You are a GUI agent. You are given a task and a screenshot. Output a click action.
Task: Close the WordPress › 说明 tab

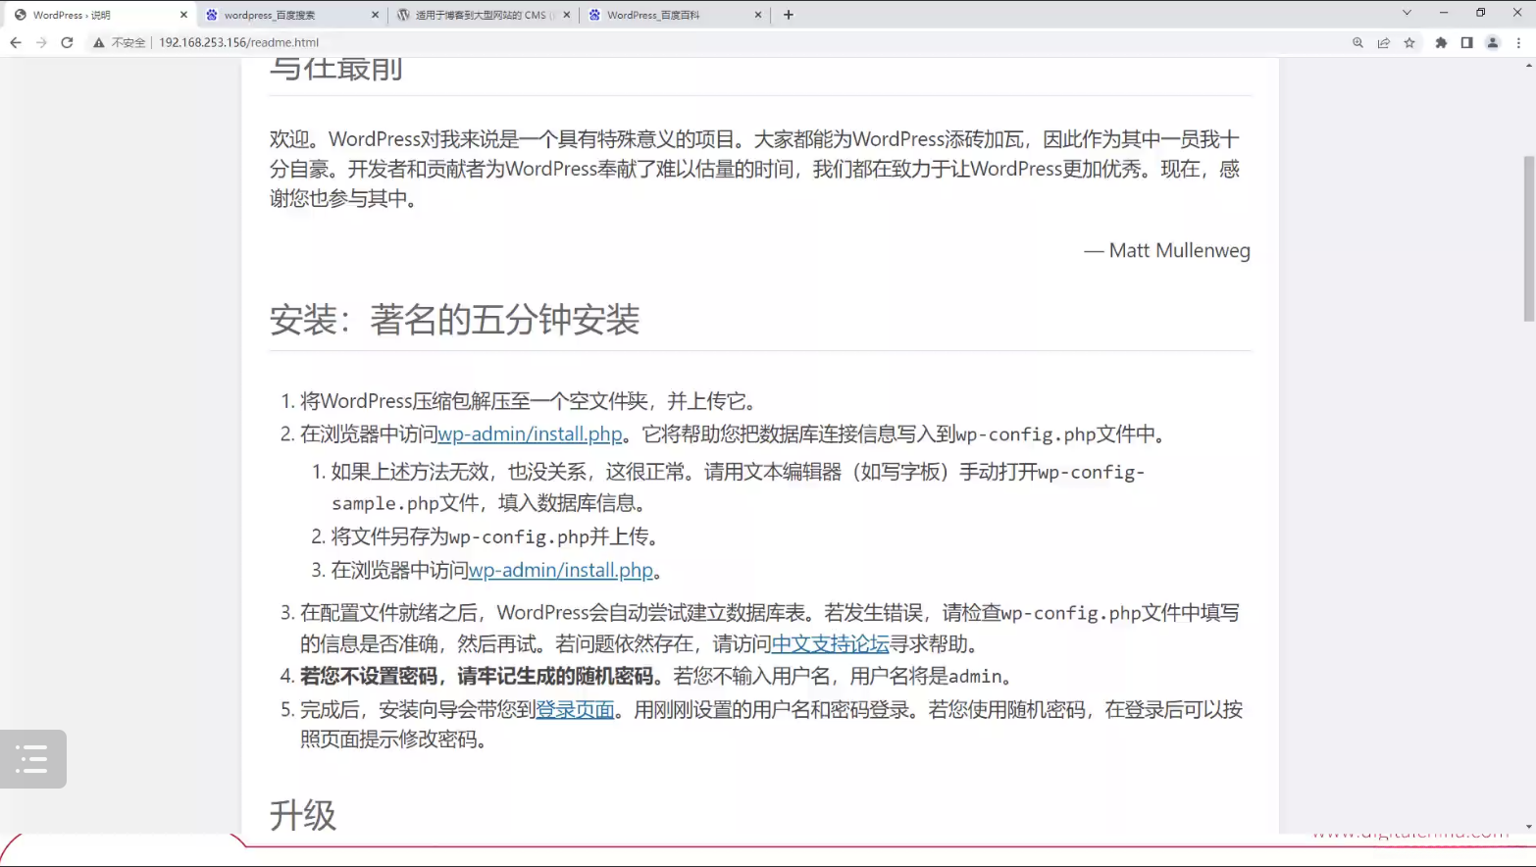(183, 15)
